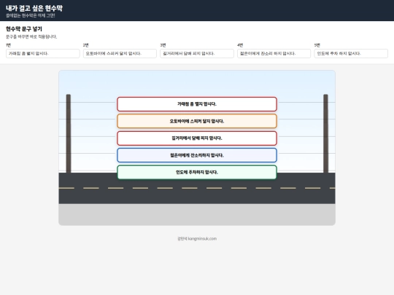This screenshot has width=394, height=295.
Task: Focus the banner 5 input about sidewalk parking
Action: [x=351, y=53]
